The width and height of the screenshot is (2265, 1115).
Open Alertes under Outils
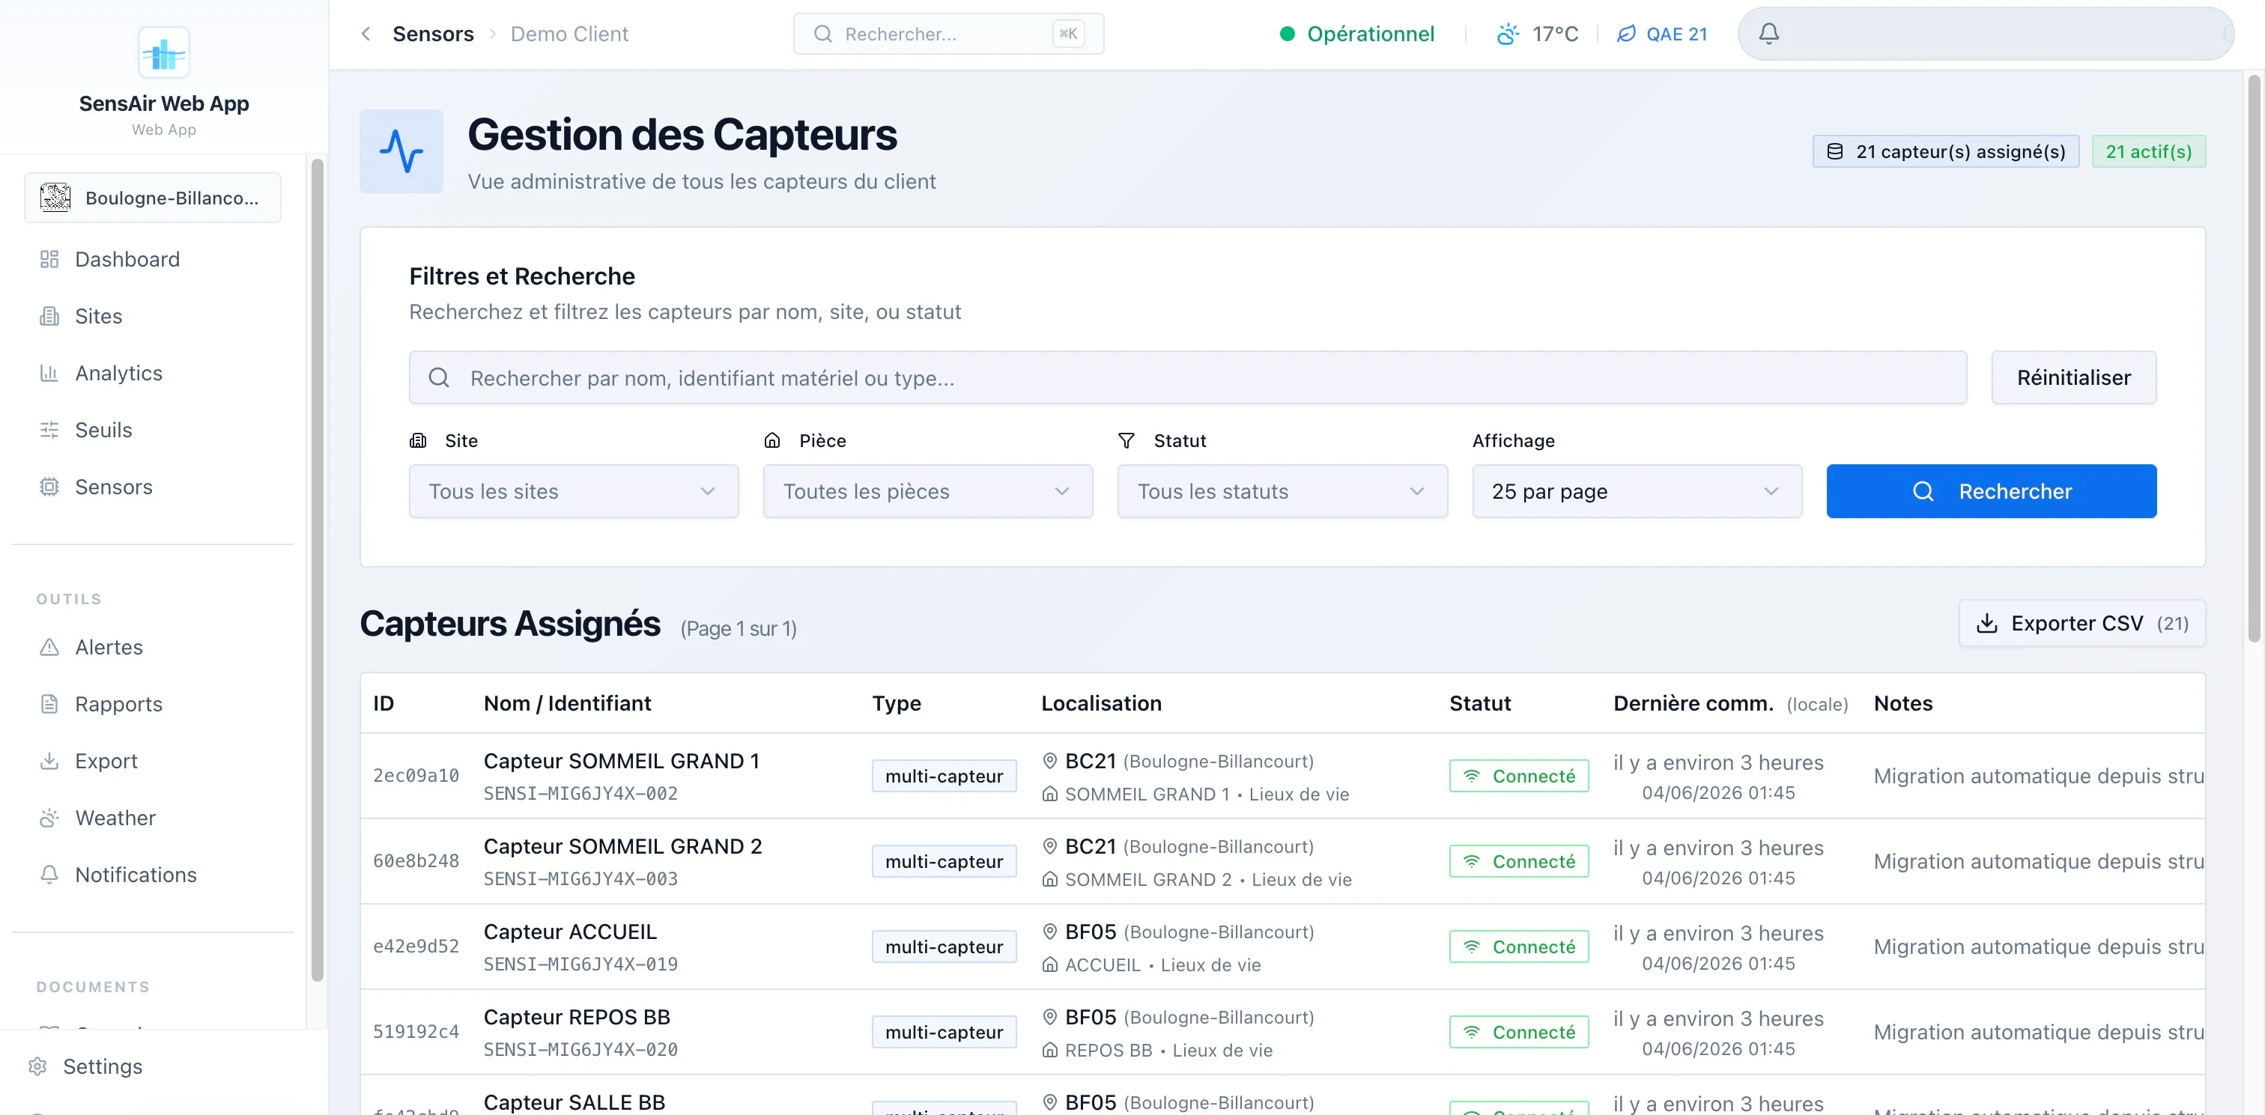click(x=153, y=647)
